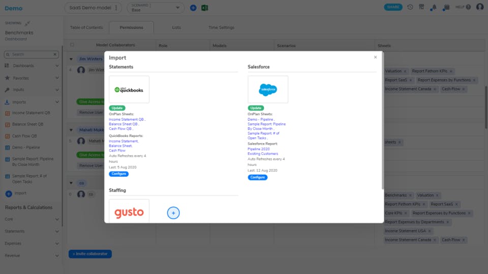
Task: Switch to Table of Contents tab
Action: click(x=86, y=27)
